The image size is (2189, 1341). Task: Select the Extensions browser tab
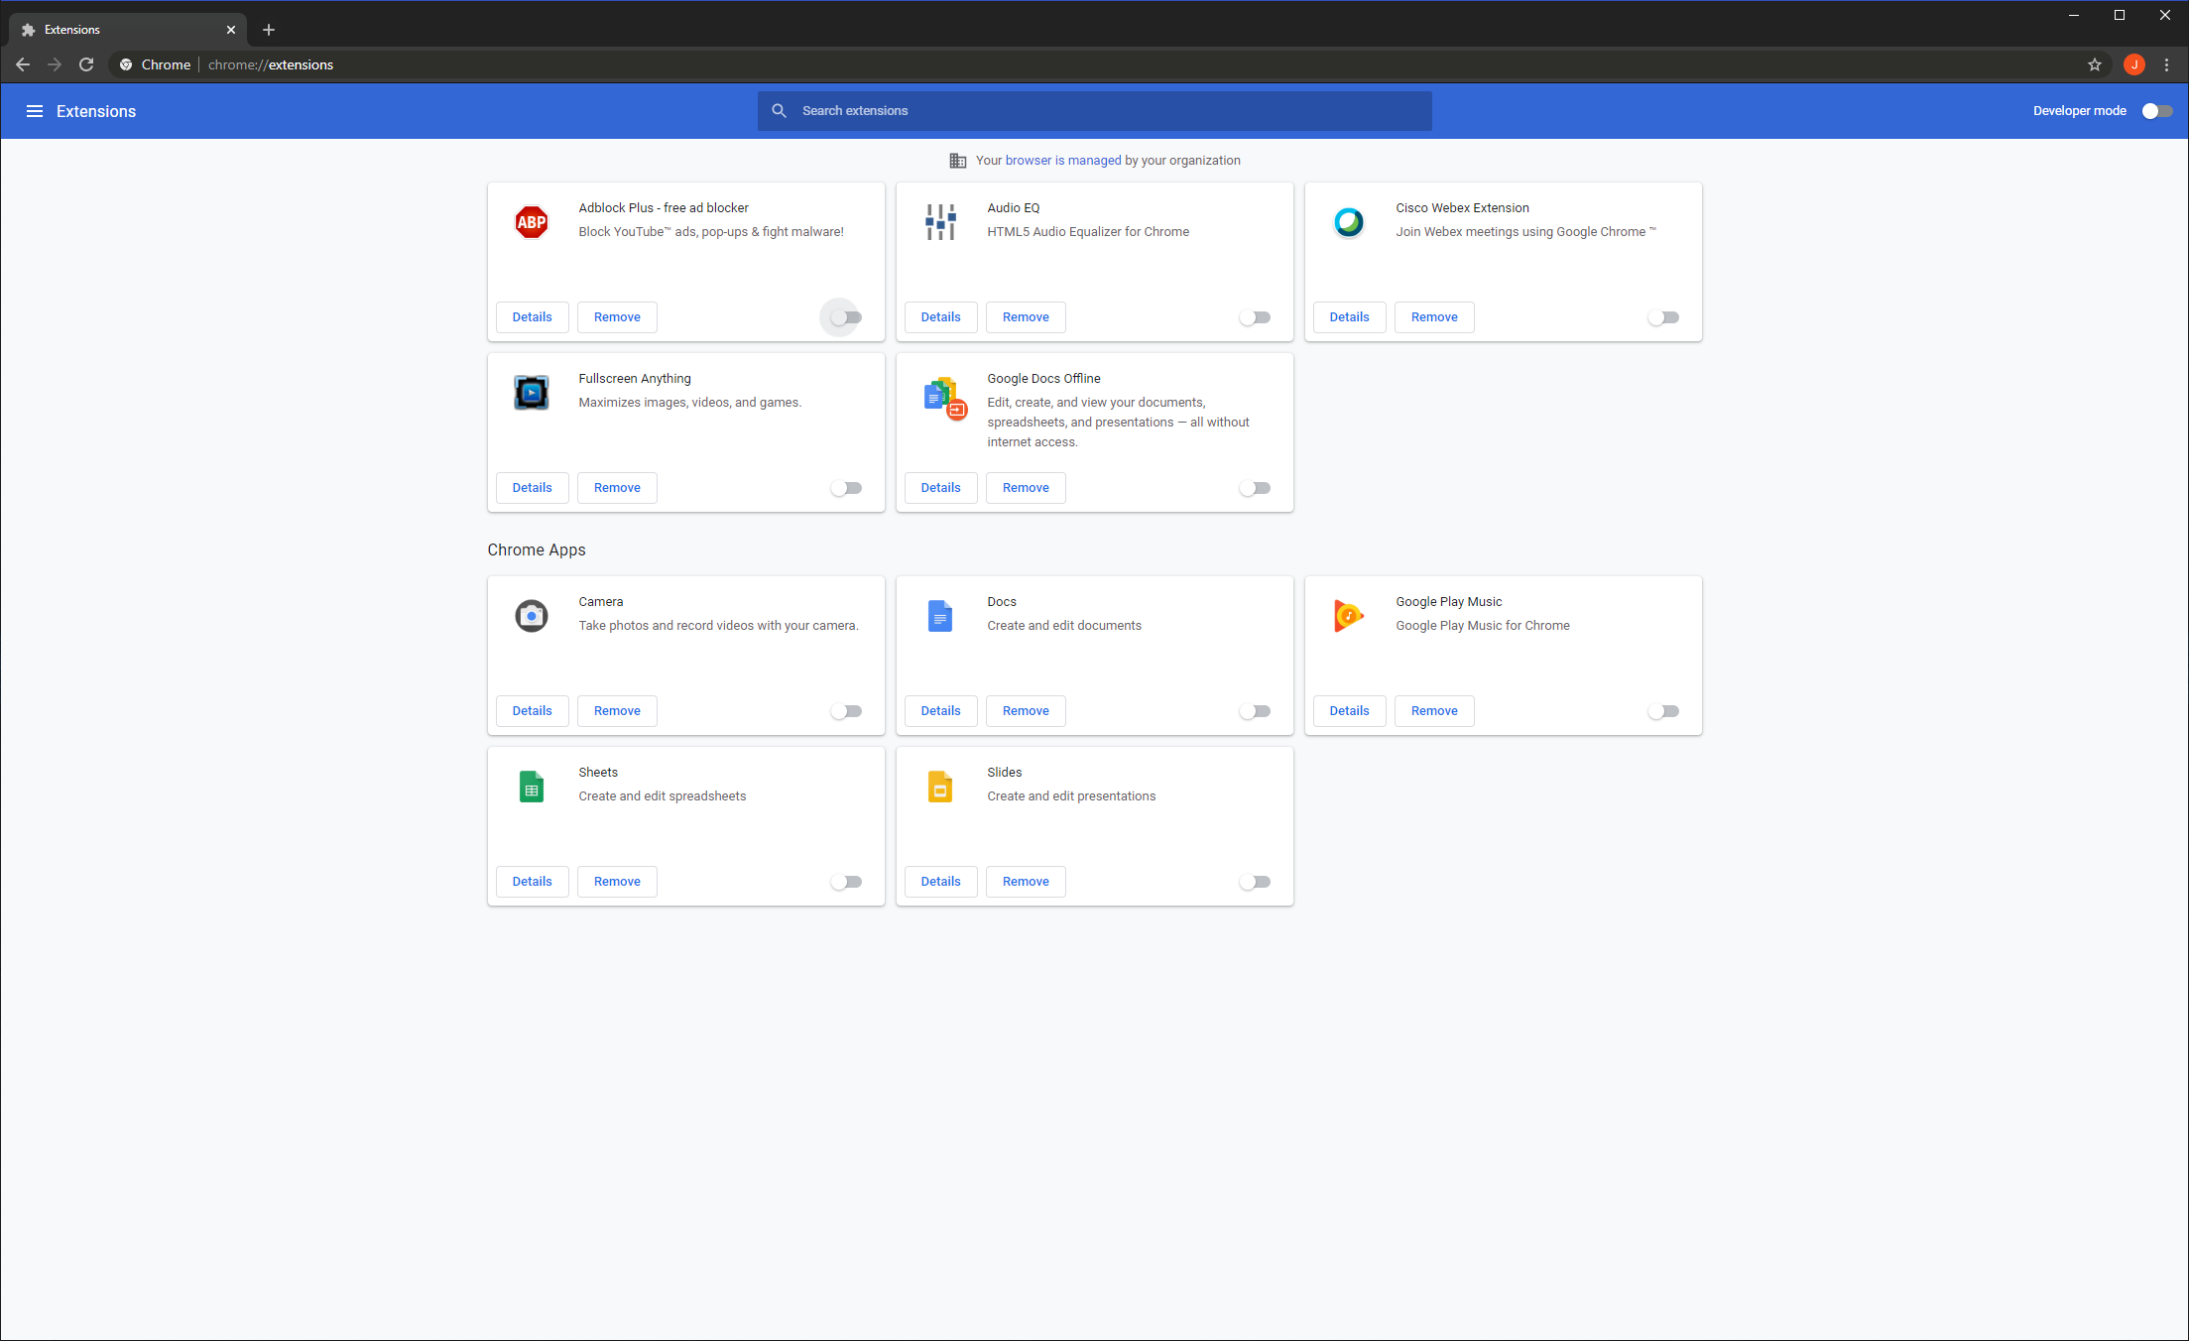119,30
